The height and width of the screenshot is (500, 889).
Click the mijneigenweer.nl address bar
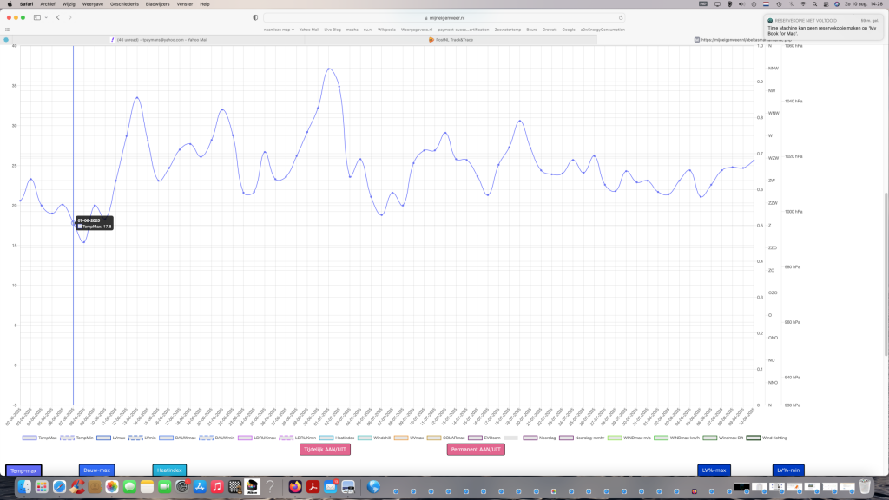tap(444, 17)
